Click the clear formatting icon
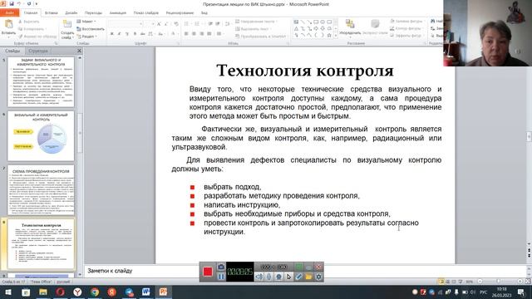Viewport: 532px width, 299px height. (175, 24)
